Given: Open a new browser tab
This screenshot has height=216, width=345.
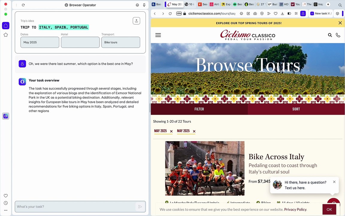Looking at the screenshot, I should 328,4.
